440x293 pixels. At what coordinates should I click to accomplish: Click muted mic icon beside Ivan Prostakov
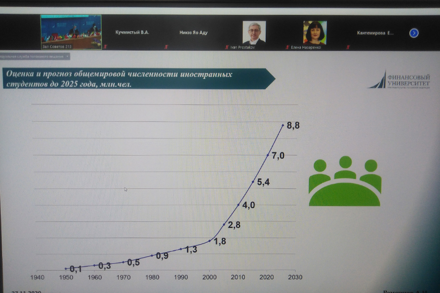(x=227, y=47)
